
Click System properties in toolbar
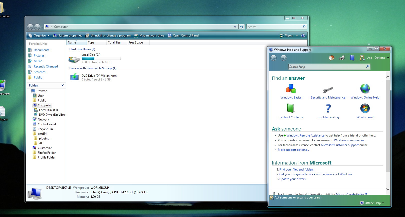point(68,35)
